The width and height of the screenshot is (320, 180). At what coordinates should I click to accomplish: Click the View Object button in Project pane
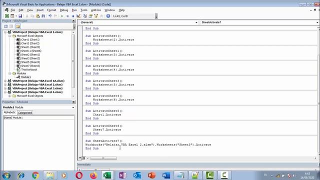pyautogui.click(x=11, y=26)
